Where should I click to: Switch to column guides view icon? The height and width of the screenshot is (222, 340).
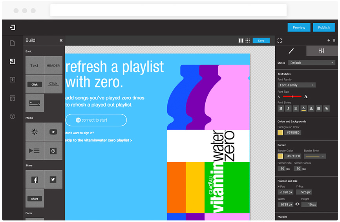241,41
